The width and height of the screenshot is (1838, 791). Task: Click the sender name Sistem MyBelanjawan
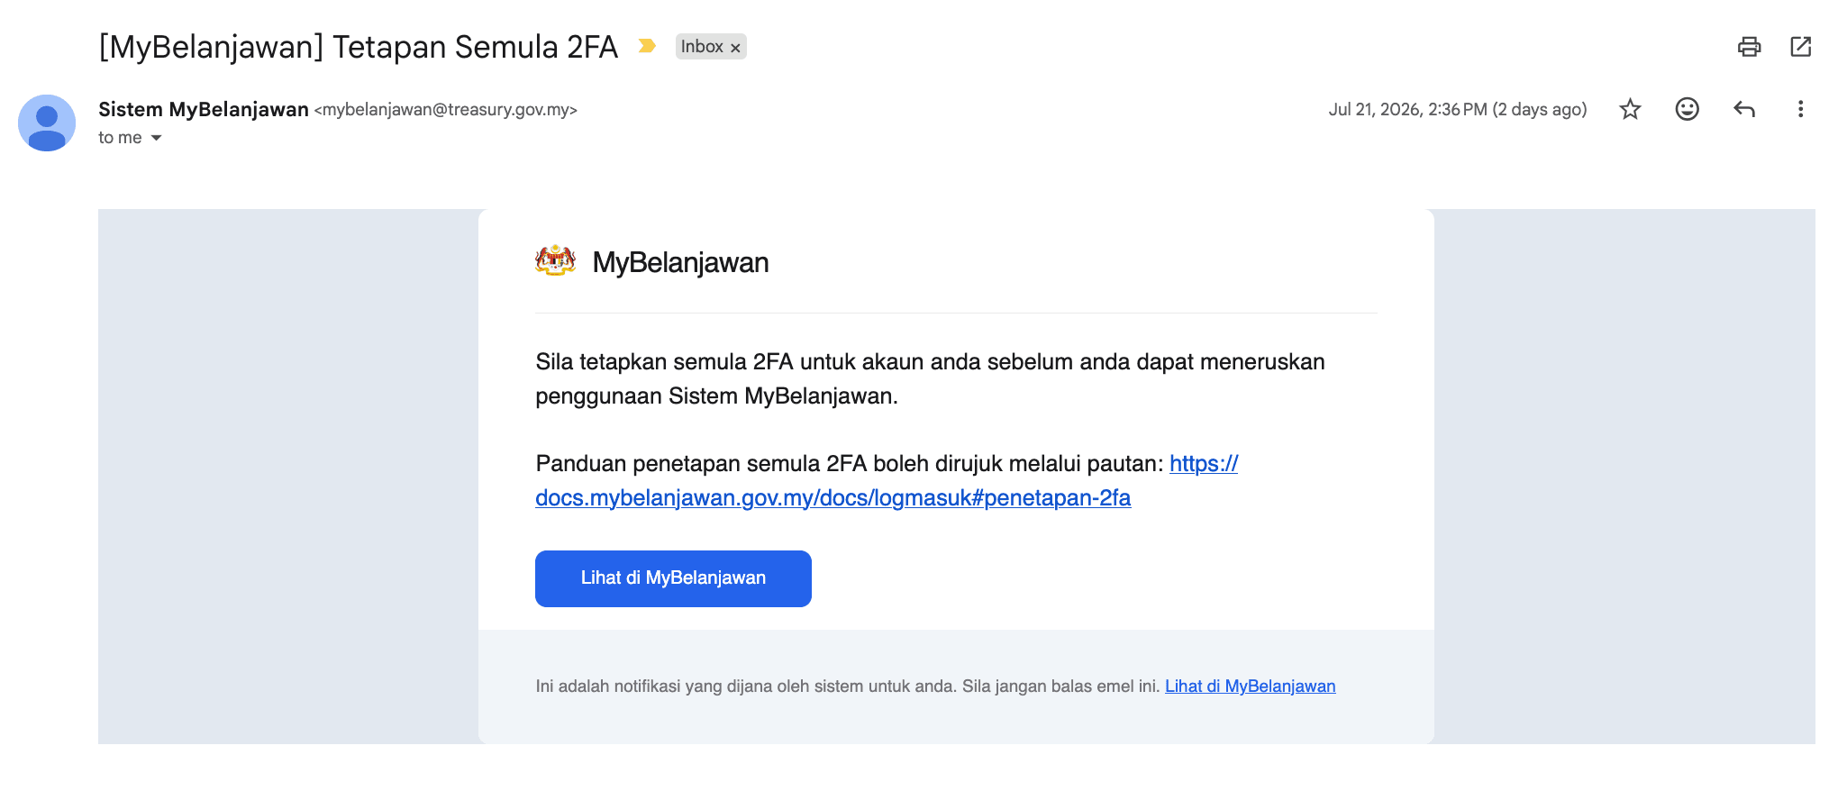[204, 110]
